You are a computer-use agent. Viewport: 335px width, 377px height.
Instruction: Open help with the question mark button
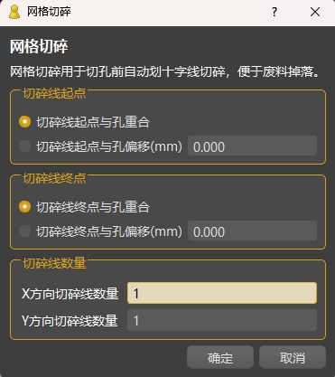(x=275, y=12)
